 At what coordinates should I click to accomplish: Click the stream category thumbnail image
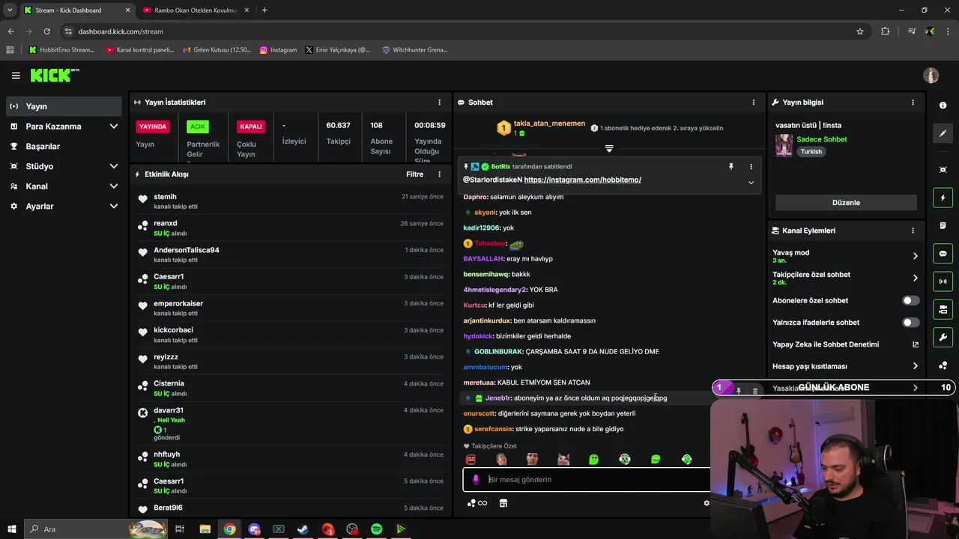pos(784,145)
